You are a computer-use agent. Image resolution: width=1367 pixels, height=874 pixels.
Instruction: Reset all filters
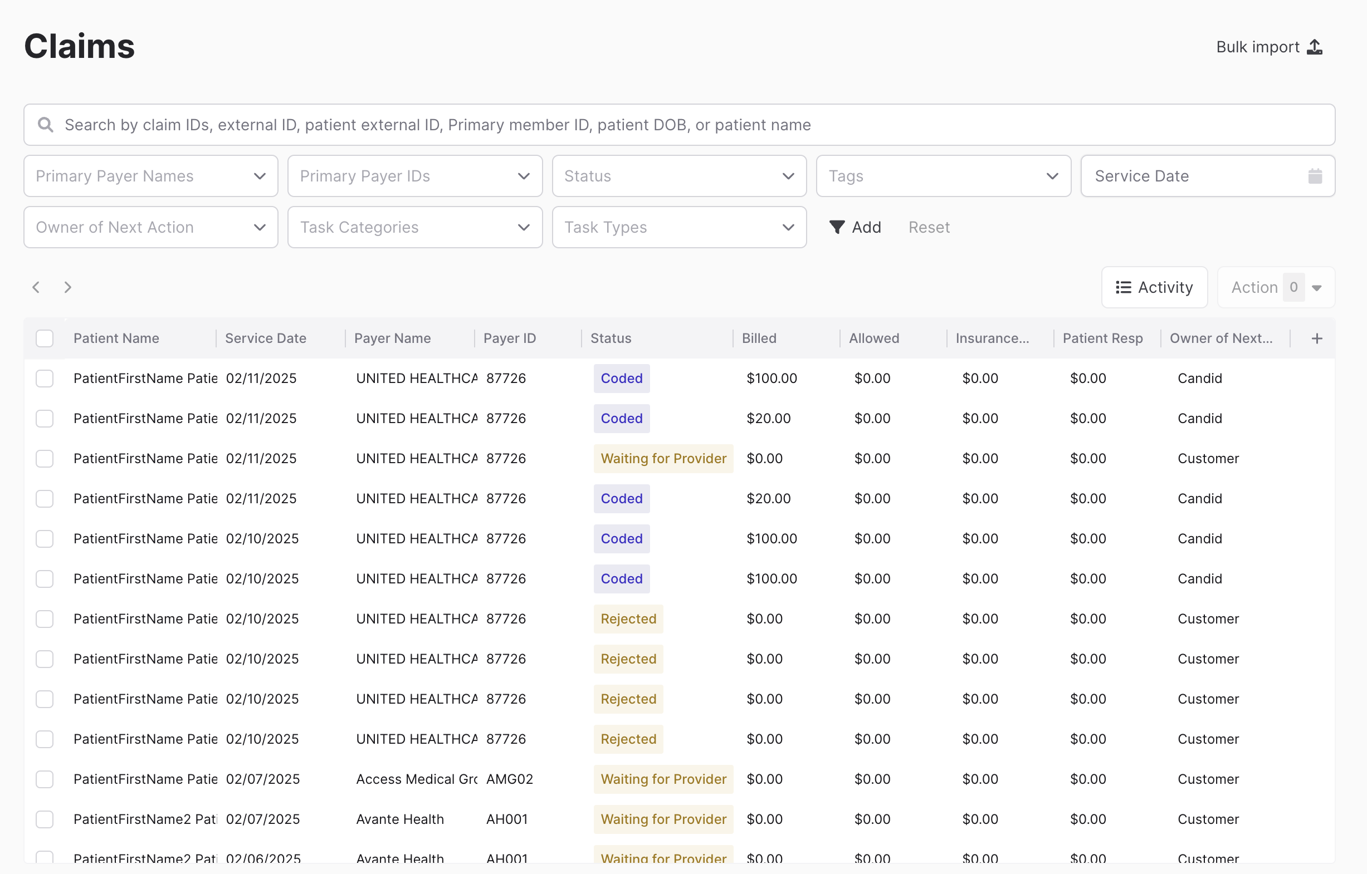pyautogui.click(x=929, y=227)
